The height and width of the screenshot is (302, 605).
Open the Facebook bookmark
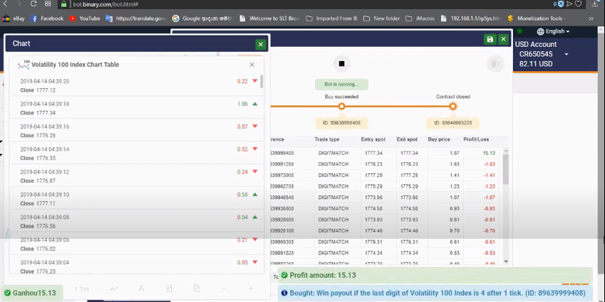(47, 18)
